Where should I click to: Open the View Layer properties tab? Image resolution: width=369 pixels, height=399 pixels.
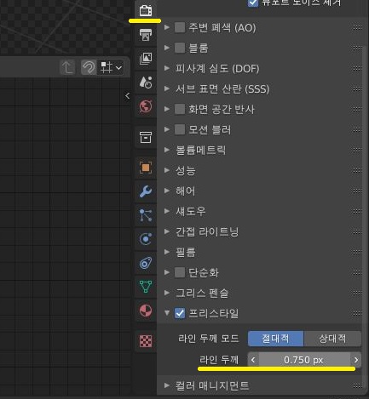(146, 59)
